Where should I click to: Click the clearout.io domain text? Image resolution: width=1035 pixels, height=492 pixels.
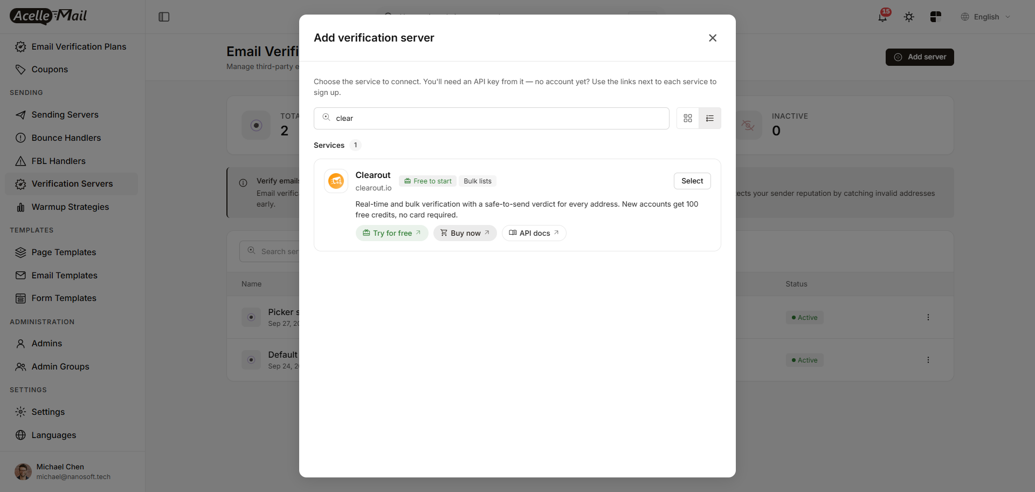[x=374, y=188]
